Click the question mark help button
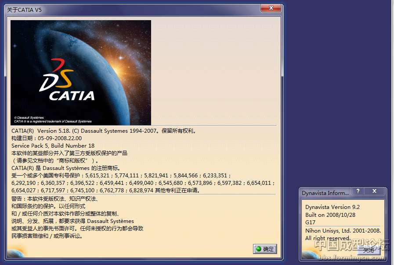The width and height of the screenshot is (394, 265). (358, 191)
